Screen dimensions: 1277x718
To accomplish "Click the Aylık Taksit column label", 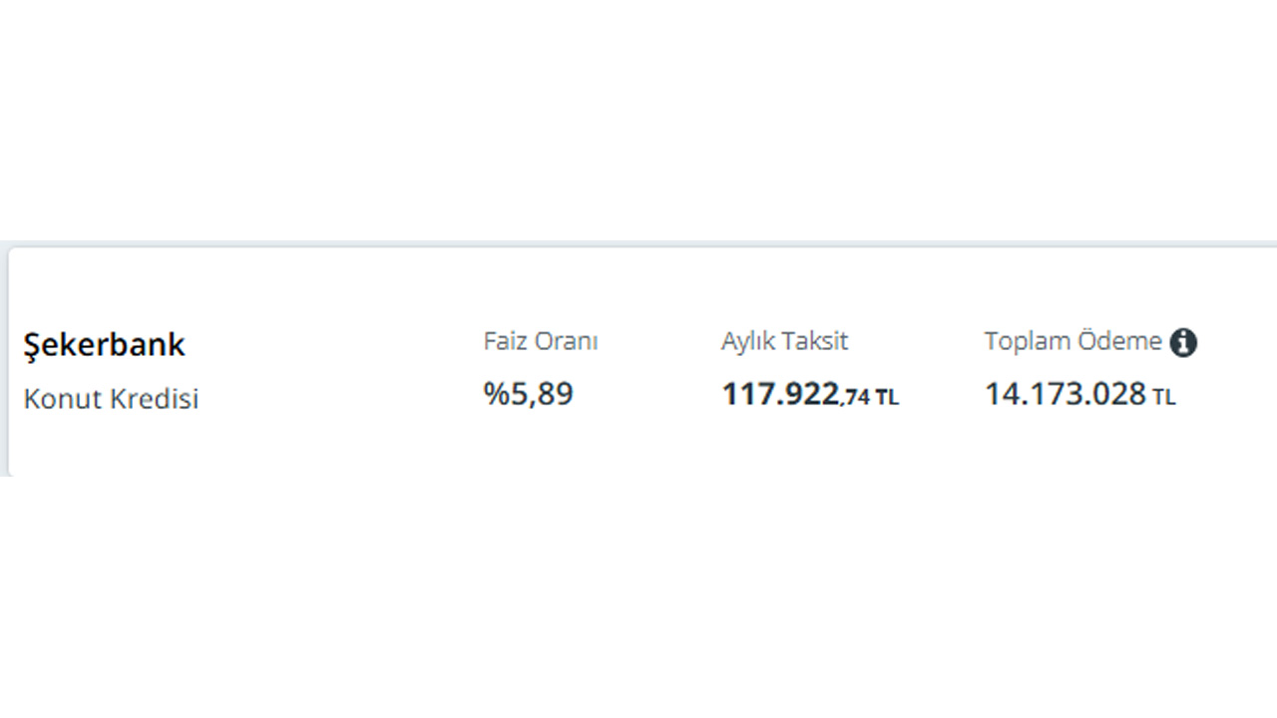I will [x=784, y=341].
